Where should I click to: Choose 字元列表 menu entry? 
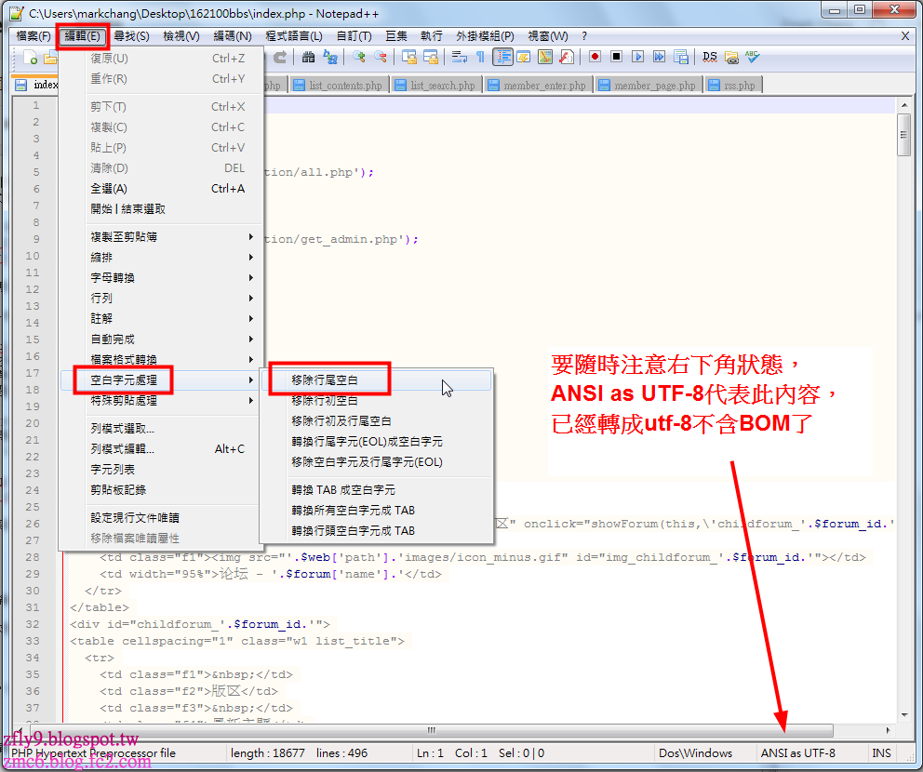[161, 470]
